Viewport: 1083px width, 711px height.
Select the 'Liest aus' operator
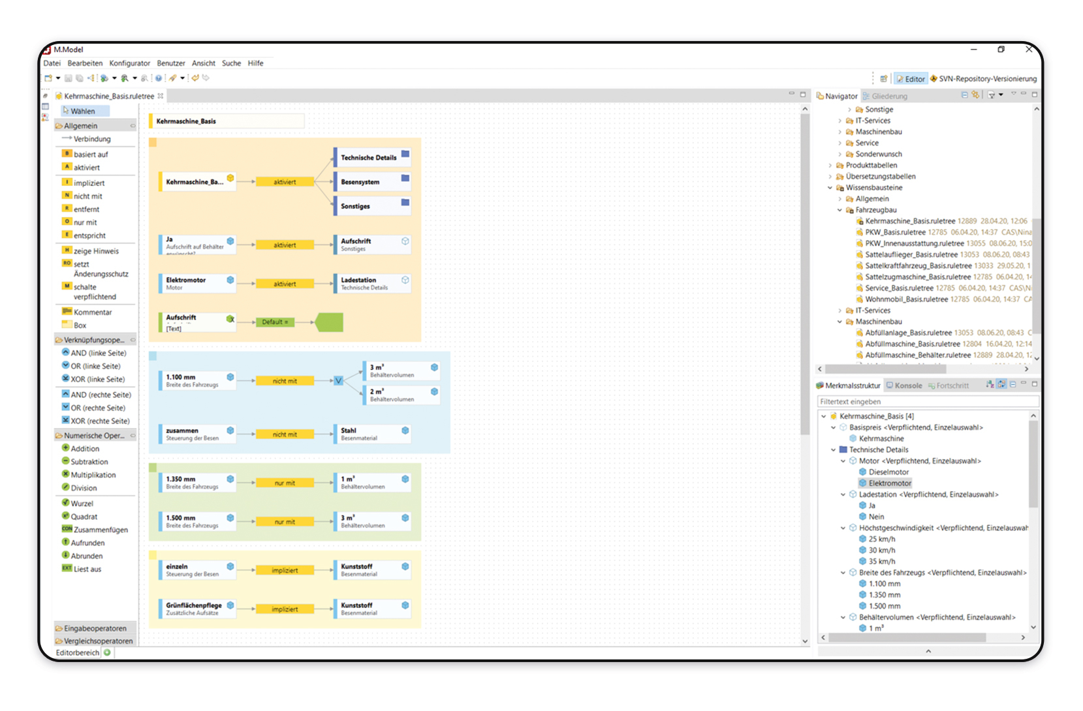click(x=82, y=569)
